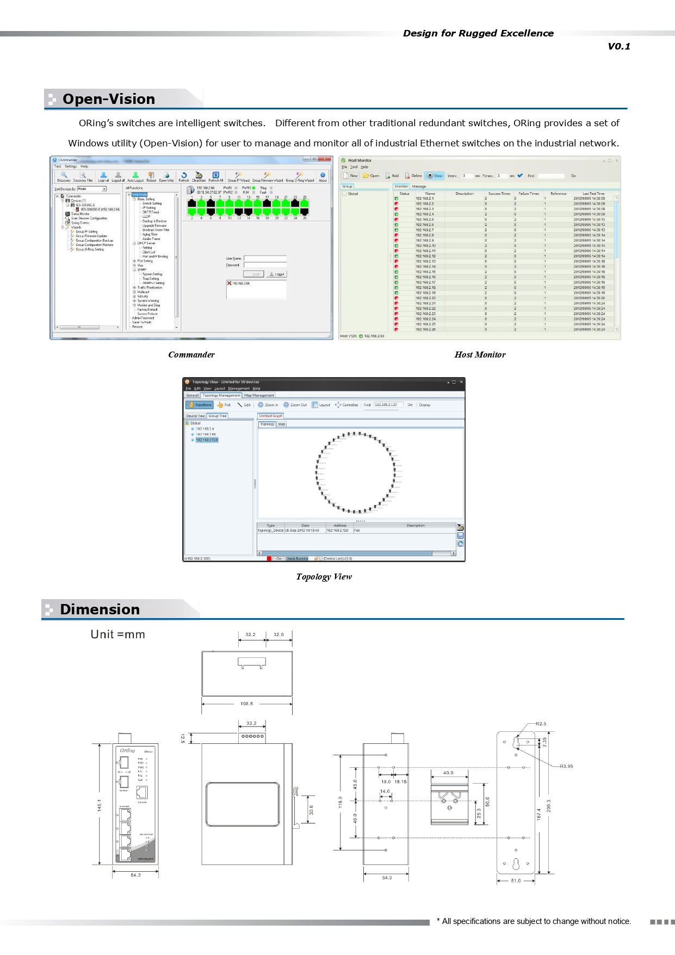
Task: Click Stop in Host Monitor toolbar
Action: pyautogui.click(x=435, y=176)
